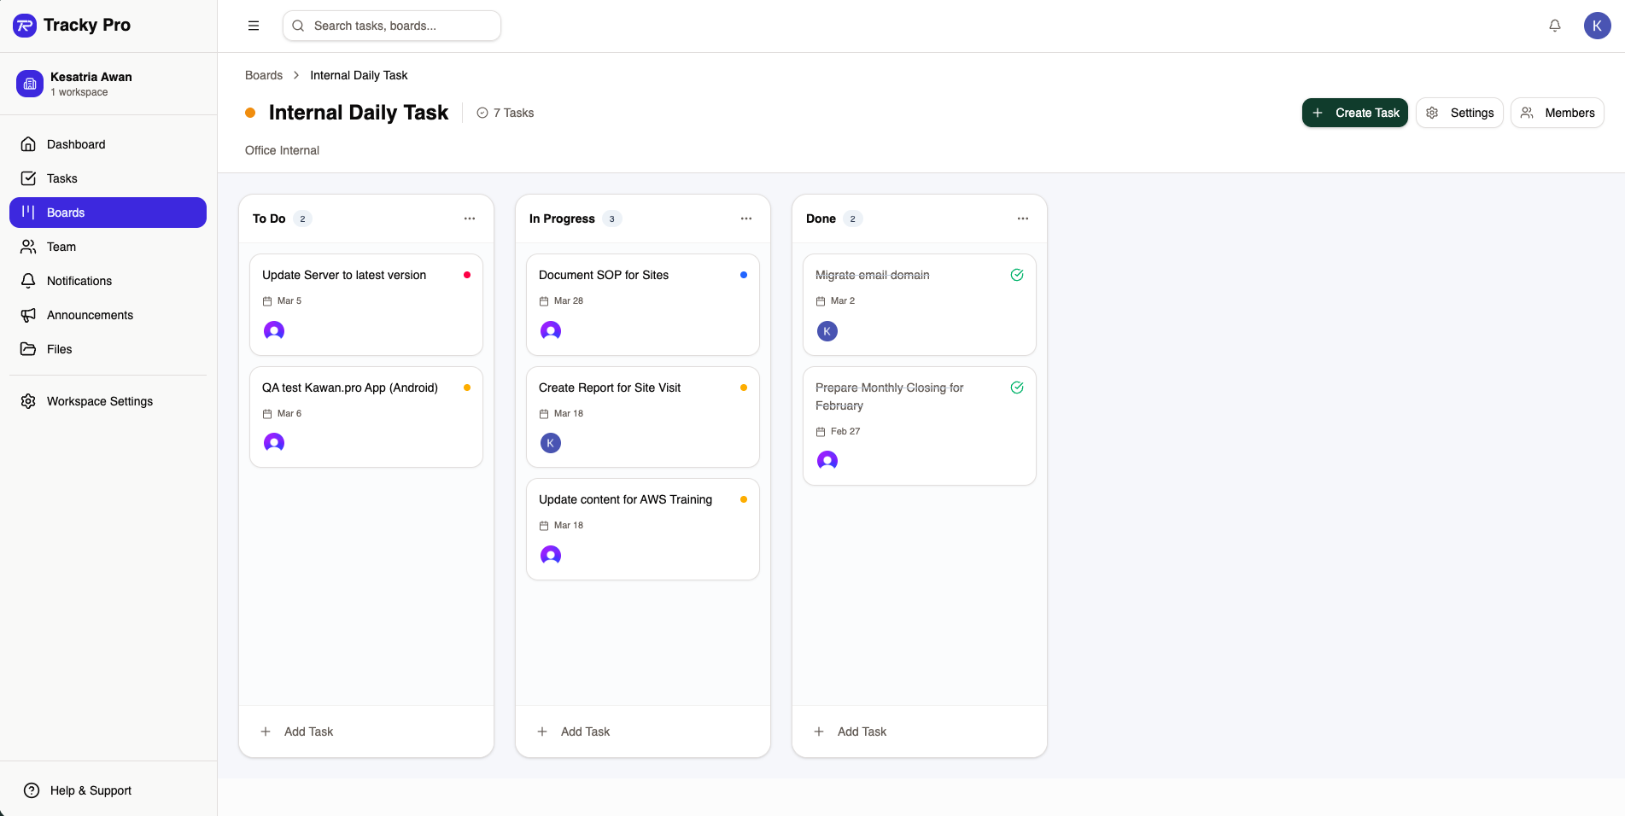This screenshot has width=1625, height=816.
Task: Open the Team section
Action: (x=61, y=246)
